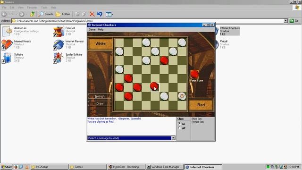Viewport: 302px width, 170px height.
Task: Click the blue Undo arrow icon
Action: pyautogui.click(x=100, y=14)
